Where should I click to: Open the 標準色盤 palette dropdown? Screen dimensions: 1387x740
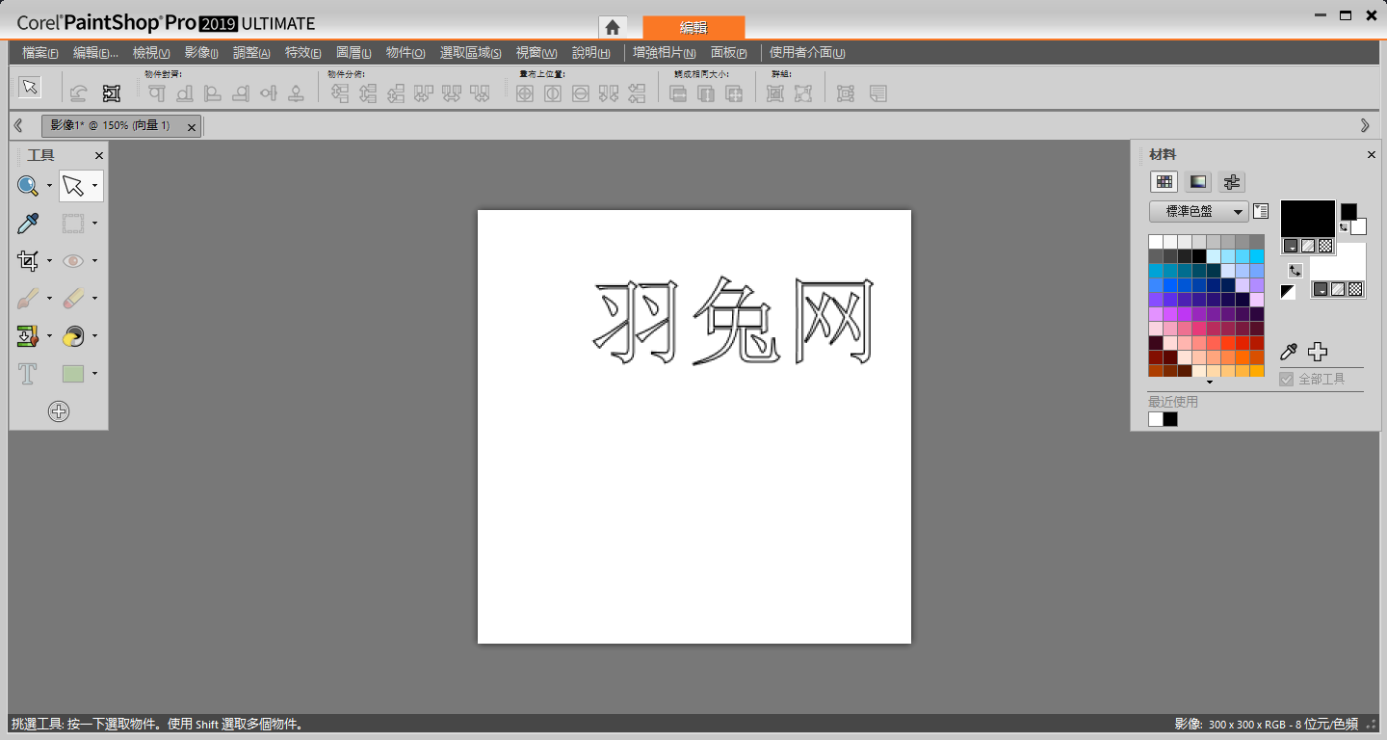(x=1198, y=211)
